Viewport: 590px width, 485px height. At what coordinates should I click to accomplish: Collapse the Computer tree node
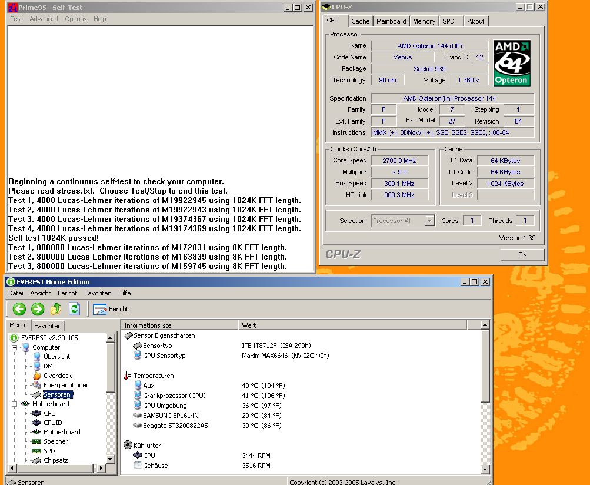[14, 347]
